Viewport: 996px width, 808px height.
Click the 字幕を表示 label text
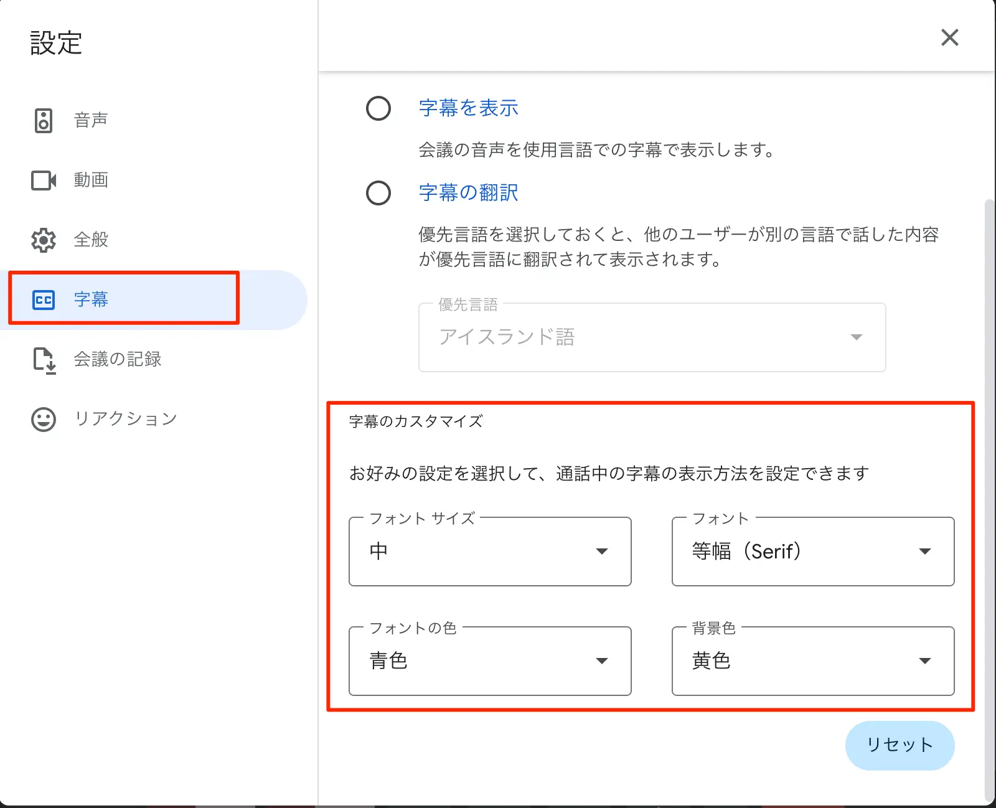(x=468, y=108)
